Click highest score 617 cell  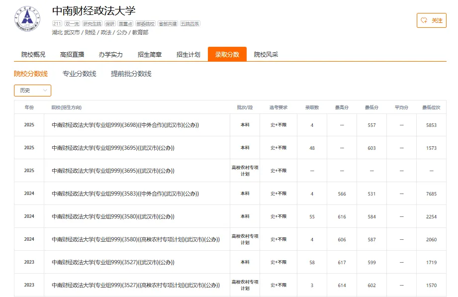click(x=342, y=263)
